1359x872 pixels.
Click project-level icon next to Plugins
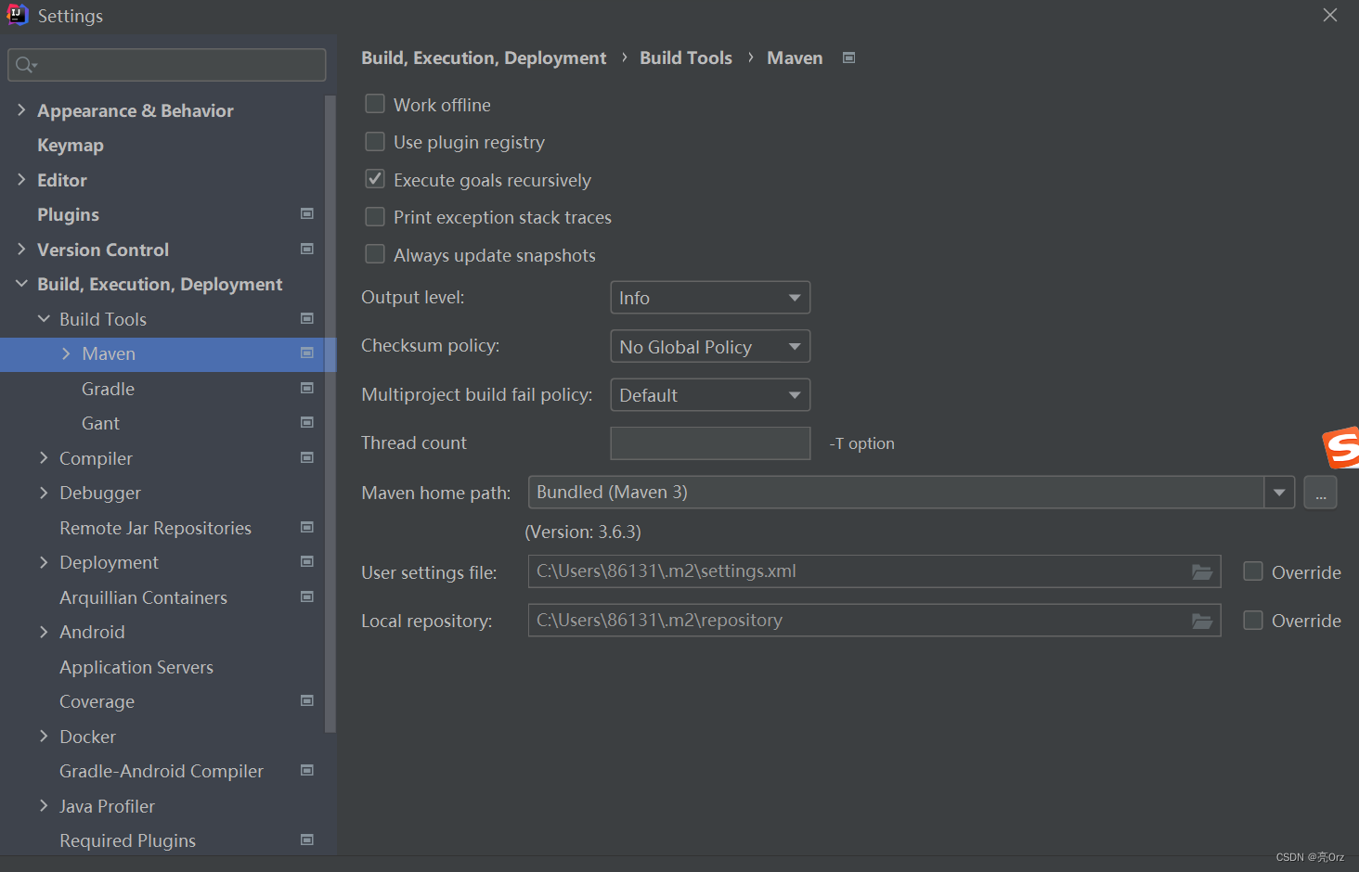pos(307,214)
